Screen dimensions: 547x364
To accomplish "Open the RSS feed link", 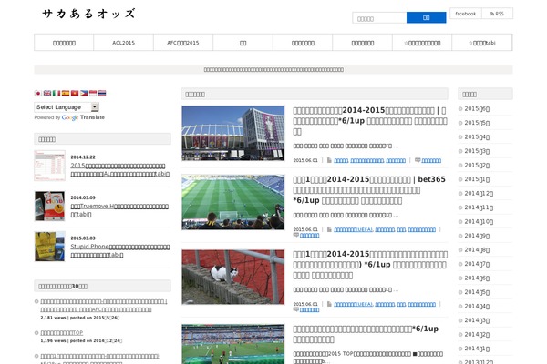I will pos(497,14).
